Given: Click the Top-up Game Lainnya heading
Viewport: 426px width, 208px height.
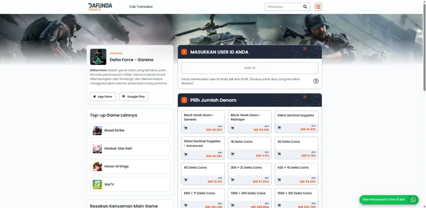Looking at the screenshot, I should pos(113,115).
